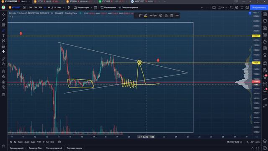Click the blue Опубликовать button

[x=259, y=8]
